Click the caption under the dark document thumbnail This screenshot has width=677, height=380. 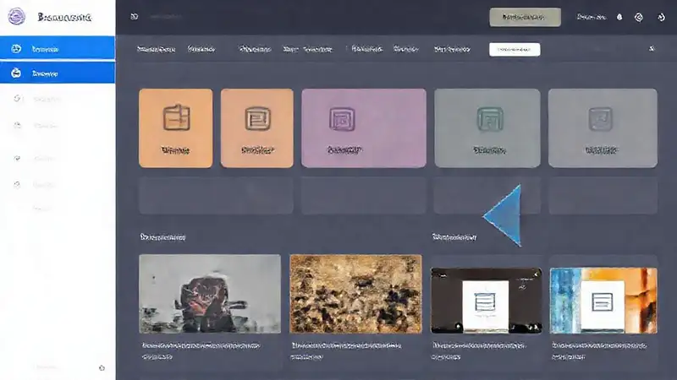coord(479,351)
